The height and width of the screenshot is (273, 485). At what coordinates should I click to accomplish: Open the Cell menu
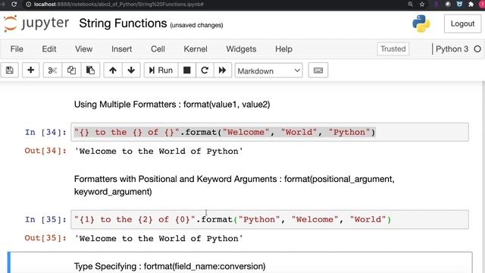158,49
